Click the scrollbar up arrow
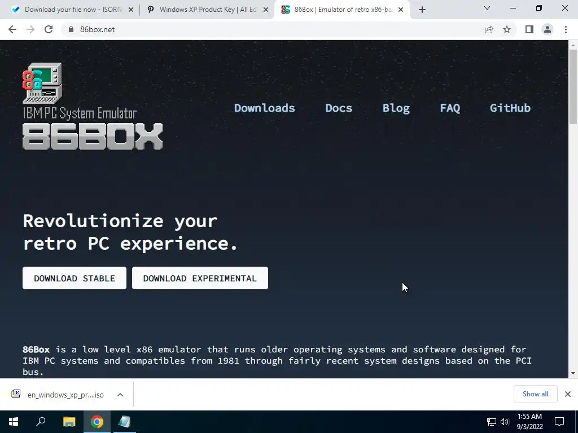578x433 pixels. pyautogui.click(x=573, y=45)
